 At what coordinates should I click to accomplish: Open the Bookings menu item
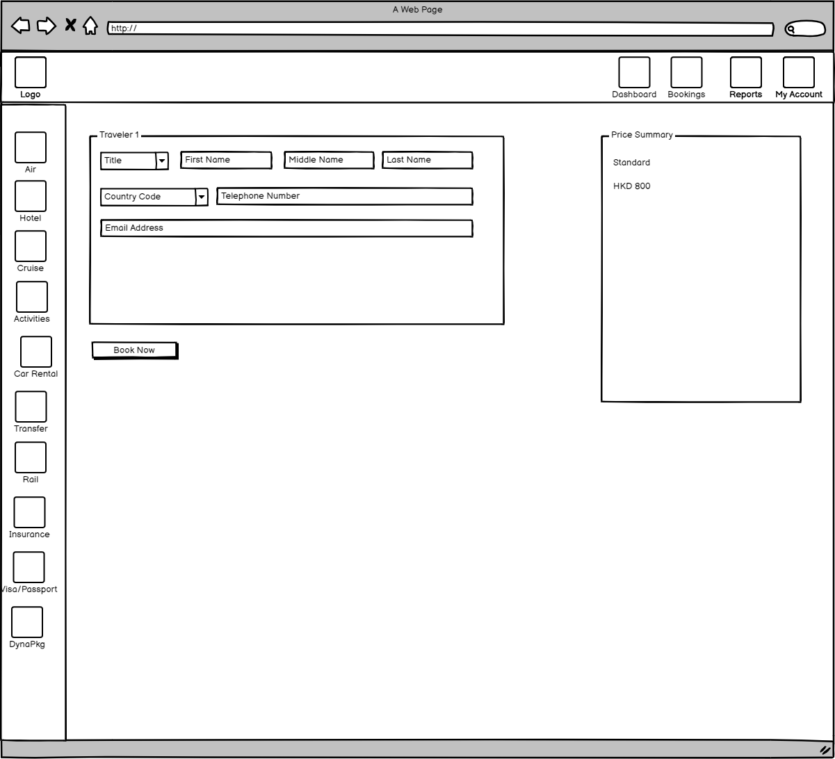click(686, 73)
